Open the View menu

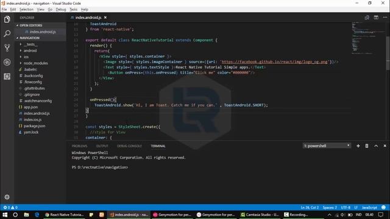[x=41, y=10]
